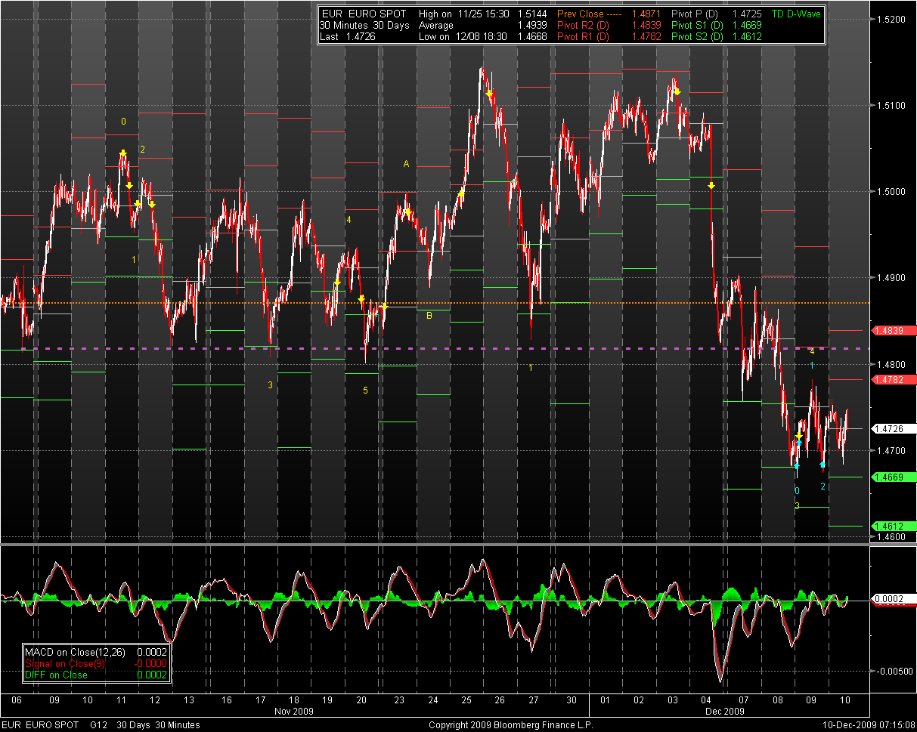Select the yellow wave label A
This screenshot has width=917, height=732.
(x=406, y=164)
